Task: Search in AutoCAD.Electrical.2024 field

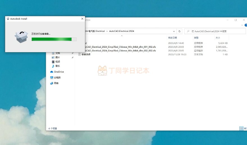Action: pos(215,31)
